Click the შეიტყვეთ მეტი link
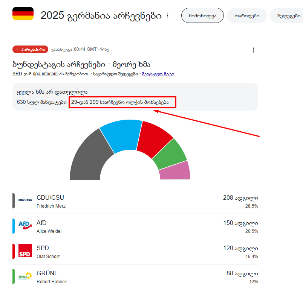Image resolution: width=303 pixels, height=293 pixels. coord(158,74)
